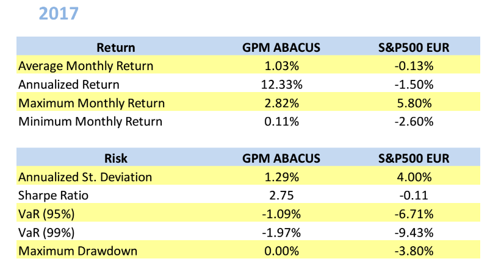
Task: Select the Risk table header cell
Action: click(116, 158)
